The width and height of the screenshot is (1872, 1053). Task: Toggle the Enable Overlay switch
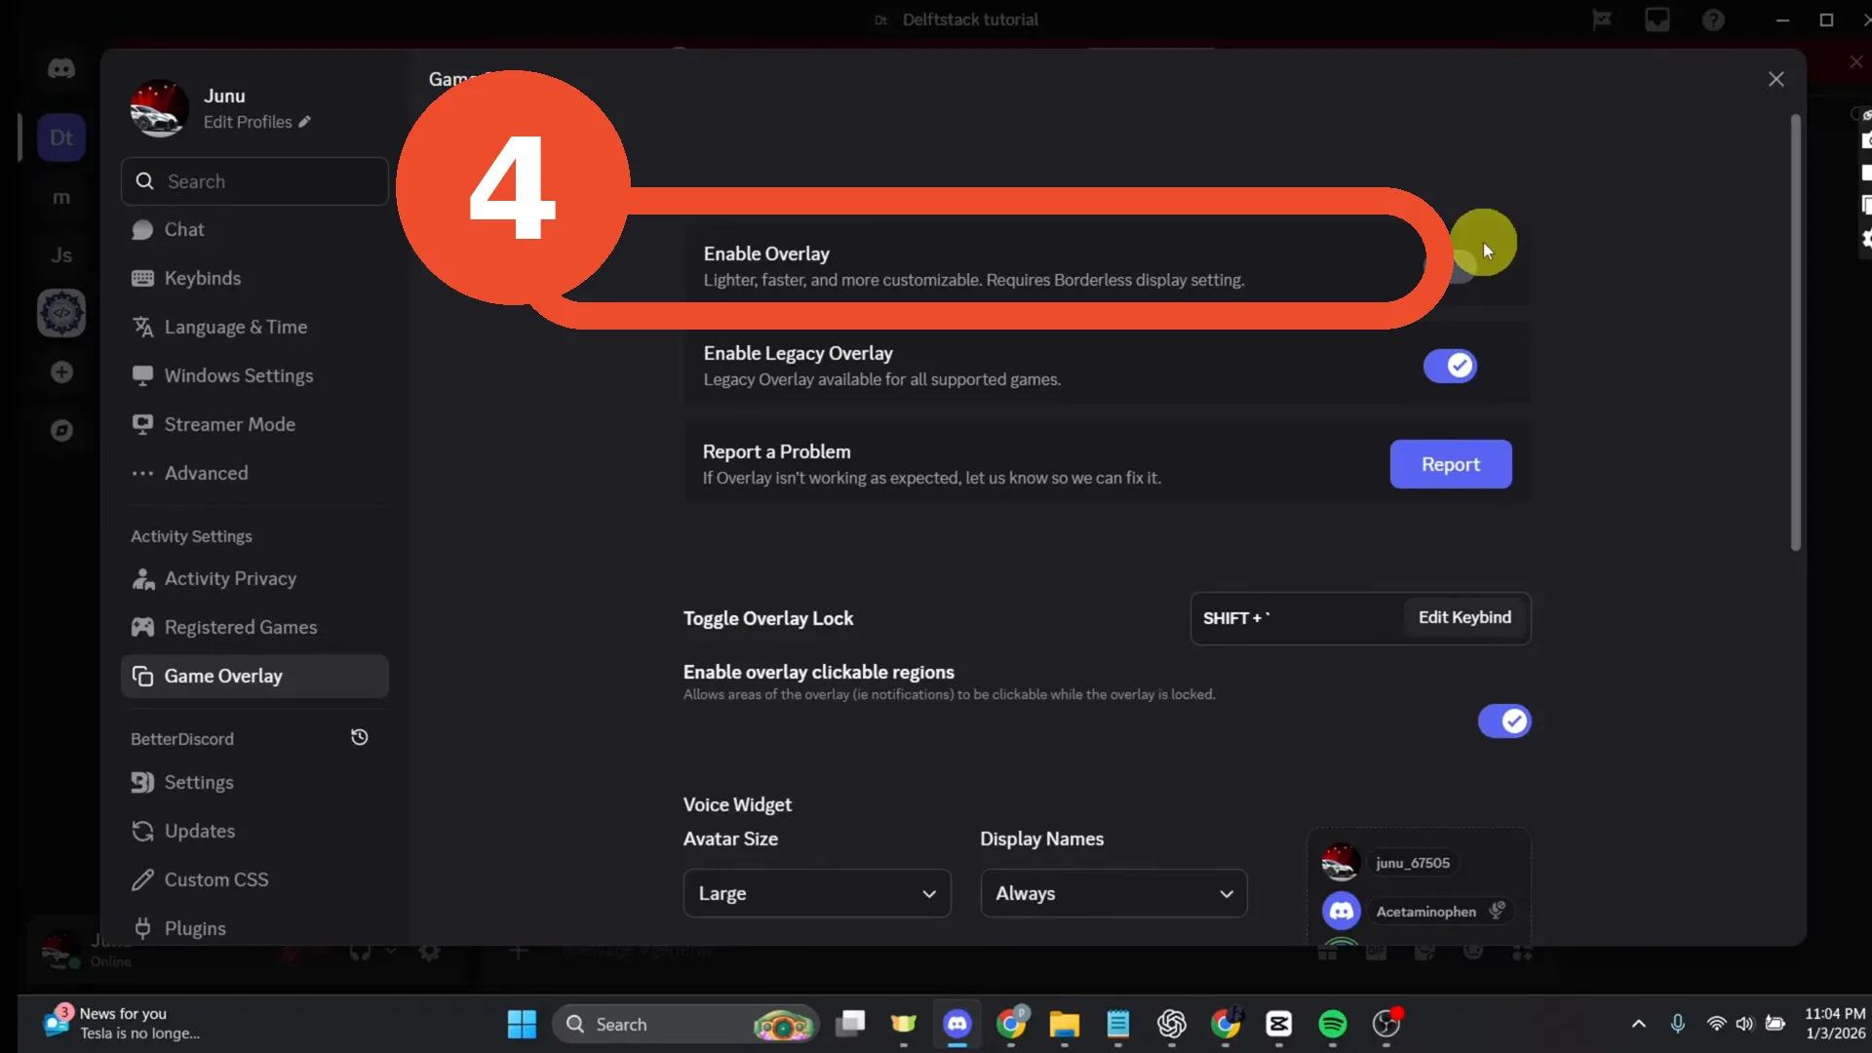point(1451,265)
